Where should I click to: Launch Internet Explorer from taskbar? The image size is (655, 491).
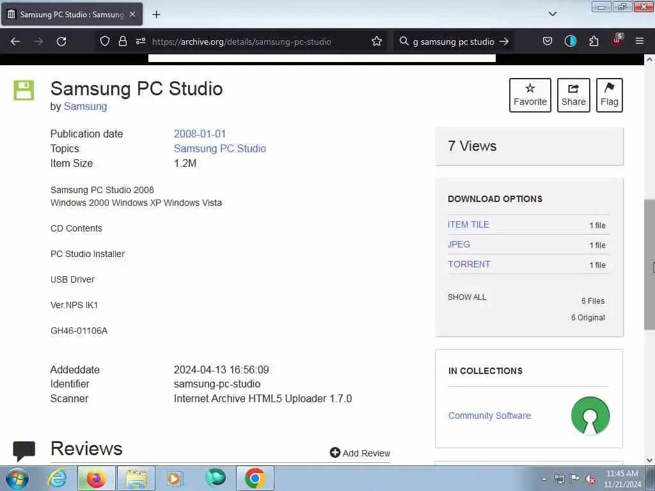click(x=57, y=478)
